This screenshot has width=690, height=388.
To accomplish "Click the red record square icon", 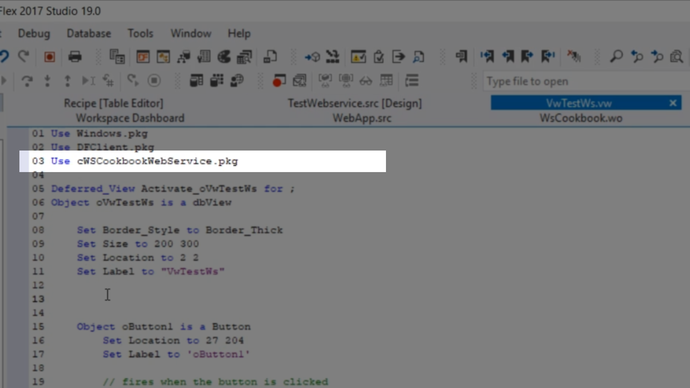I will 50,57.
